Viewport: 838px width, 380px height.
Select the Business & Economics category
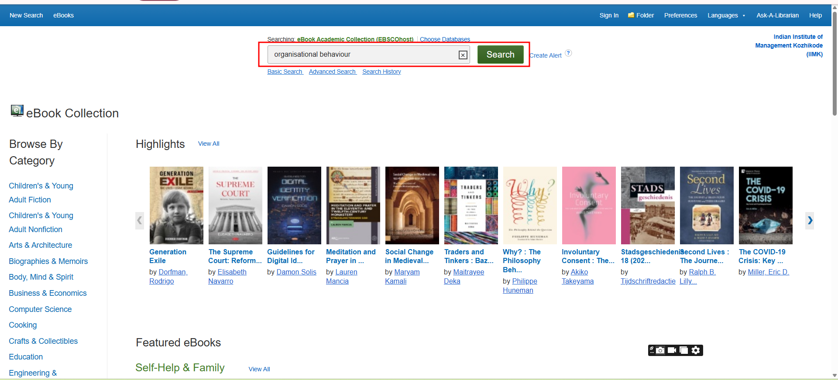[48, 293]
